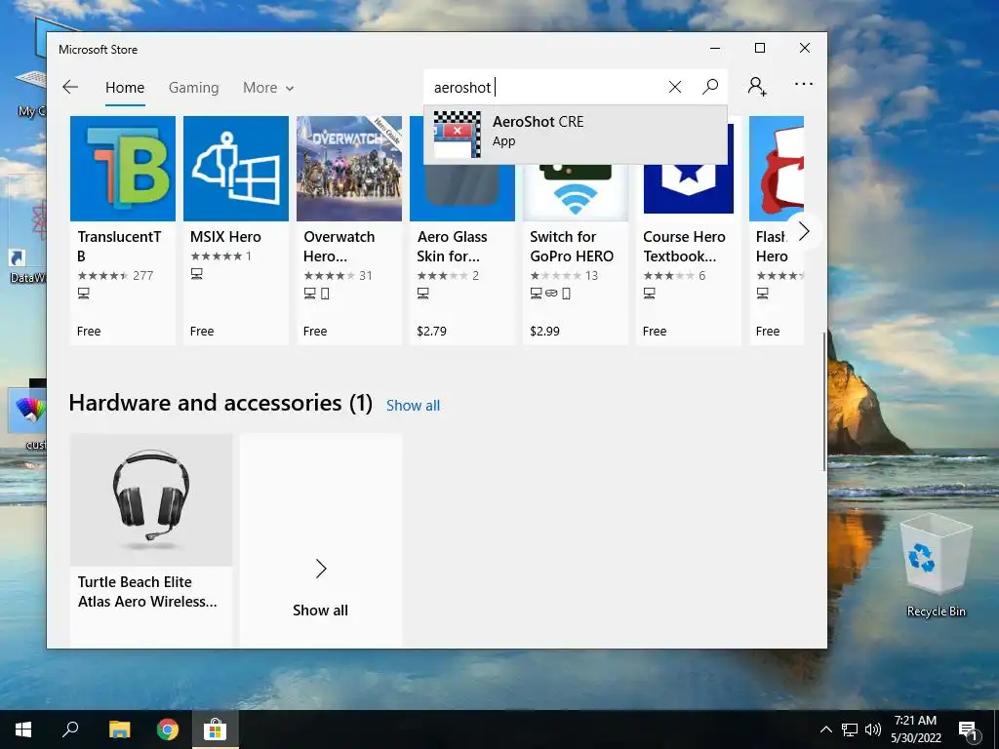The height and width of the screenshot is (749, 999).
Task: Launch Google Chrome from the taskbar
Action: coord(168,729)
